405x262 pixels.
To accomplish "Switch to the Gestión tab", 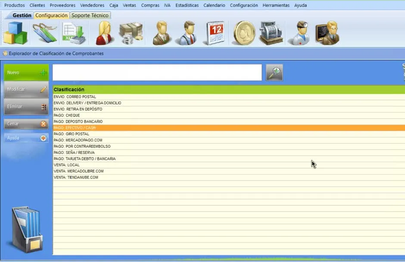I will coord(22,15).
